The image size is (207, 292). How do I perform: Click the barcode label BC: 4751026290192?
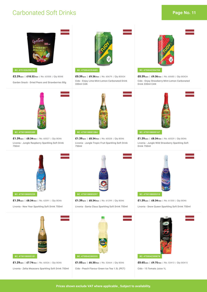pos(25,70)
